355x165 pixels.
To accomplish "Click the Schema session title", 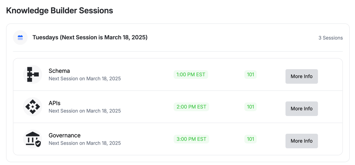I will coord(59,71).
